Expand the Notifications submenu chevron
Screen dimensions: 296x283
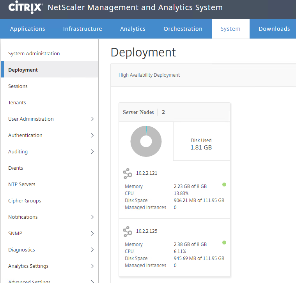point(92,217)
